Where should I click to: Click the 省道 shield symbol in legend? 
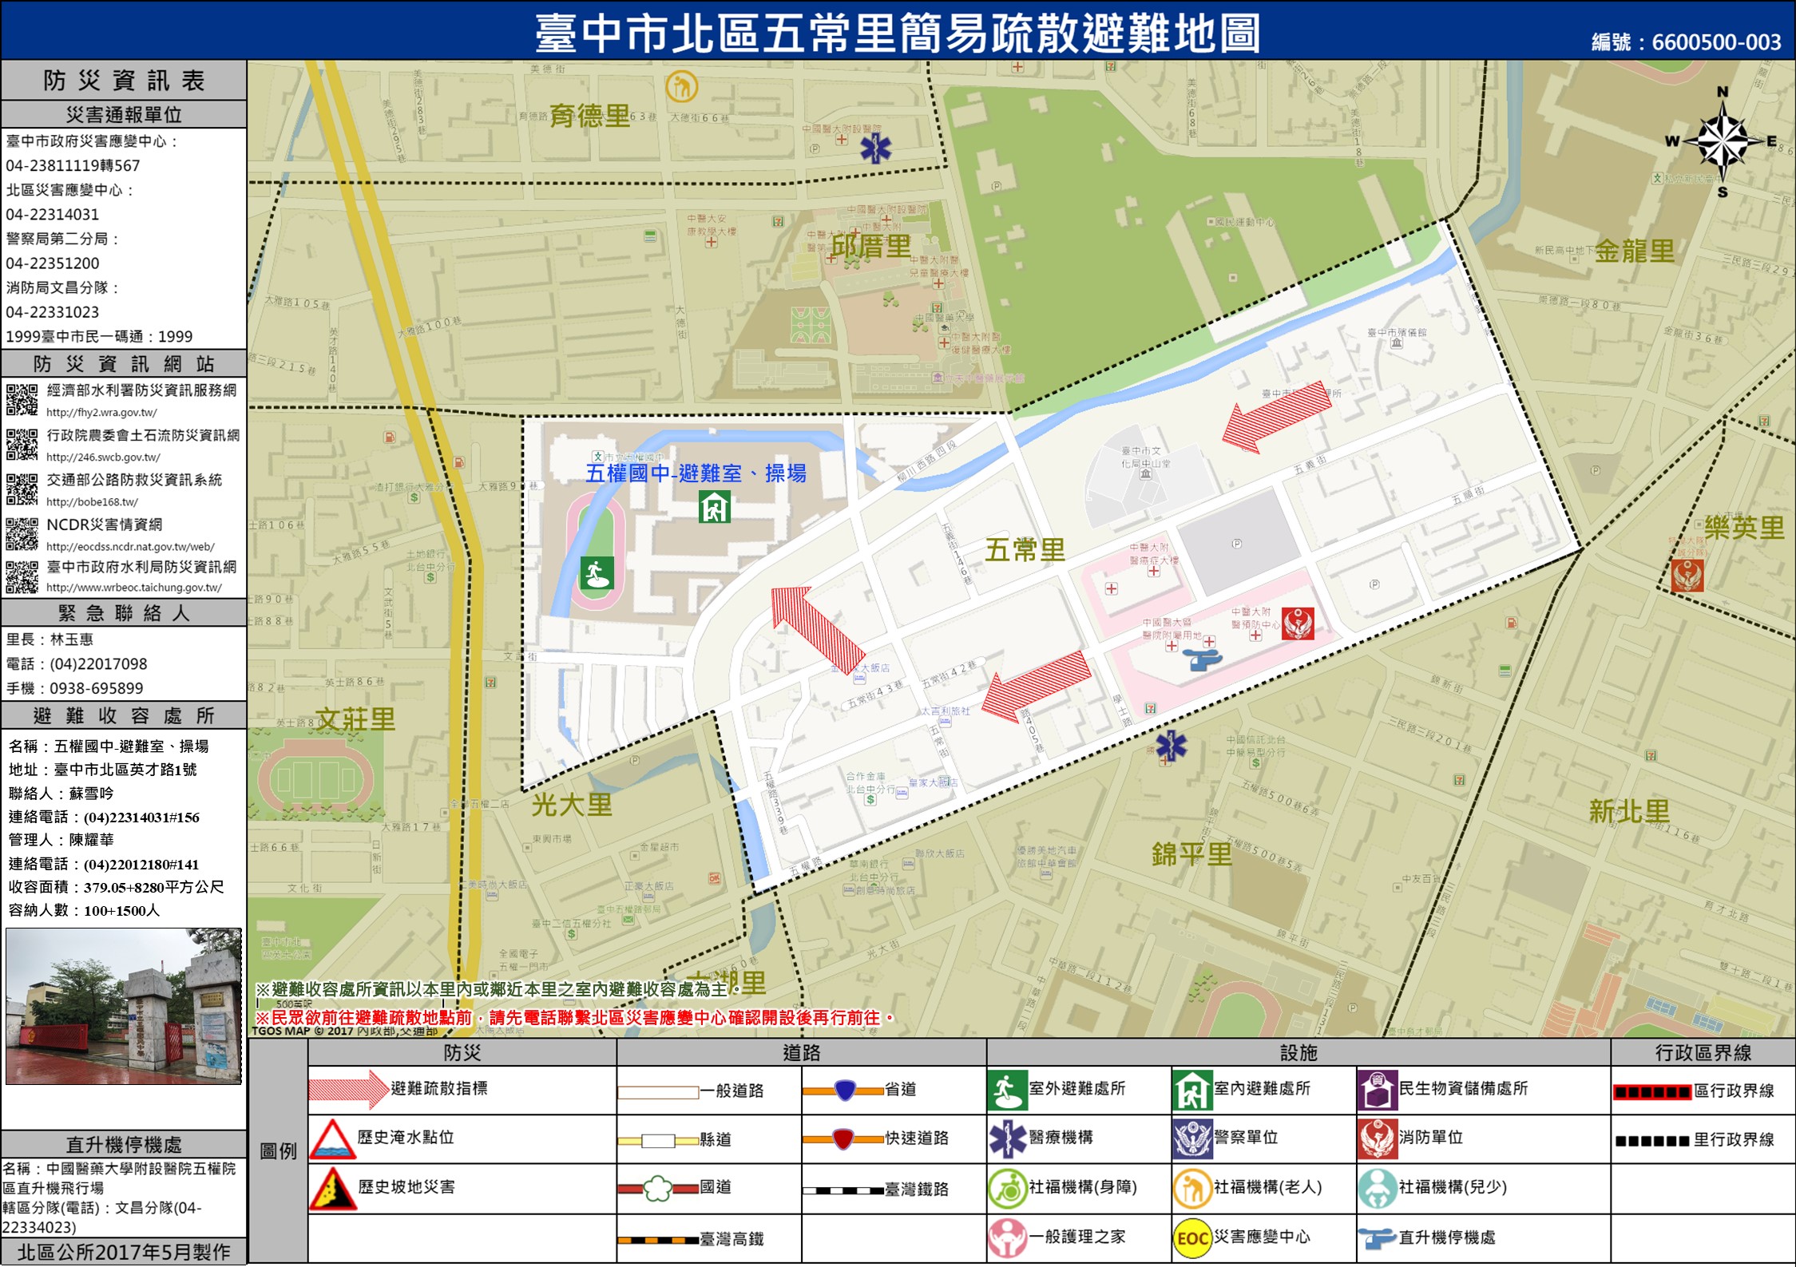point(844,1090)
